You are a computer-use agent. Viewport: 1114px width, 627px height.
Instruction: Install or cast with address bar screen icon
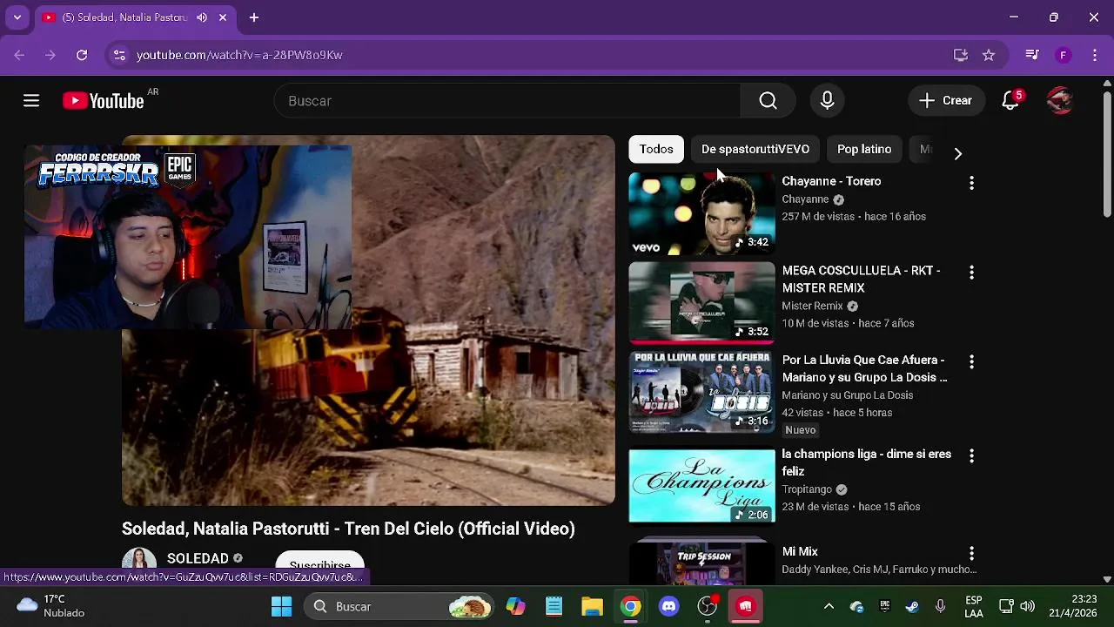coord(961,55)
